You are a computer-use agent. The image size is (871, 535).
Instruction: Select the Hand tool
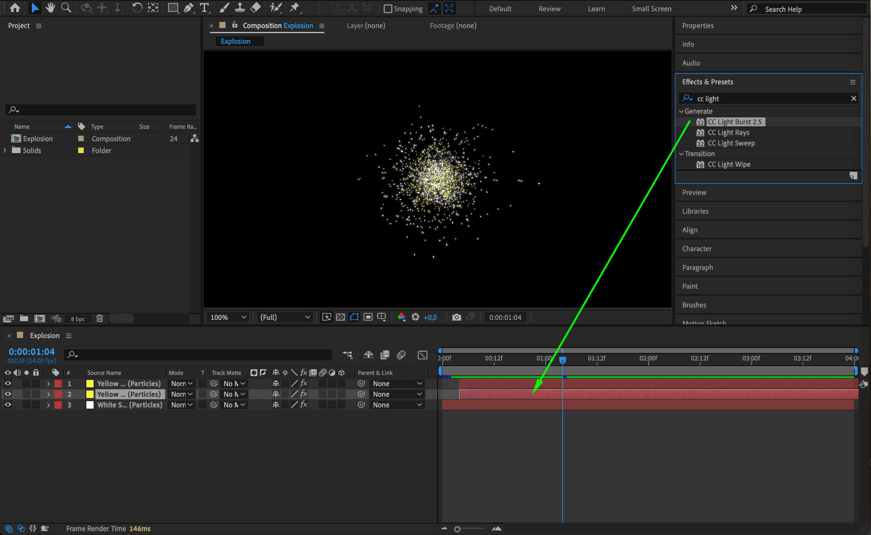(x=51, y=8)
